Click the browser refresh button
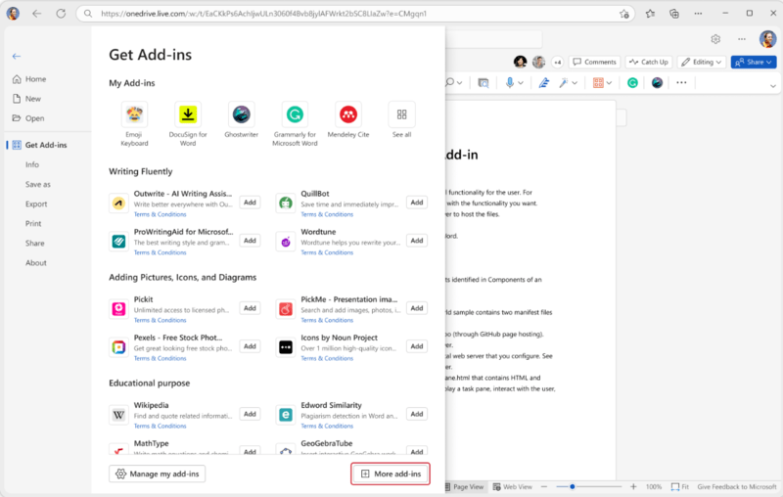The image size is (783, 497). pyautogui.click(x=61, y=14)
